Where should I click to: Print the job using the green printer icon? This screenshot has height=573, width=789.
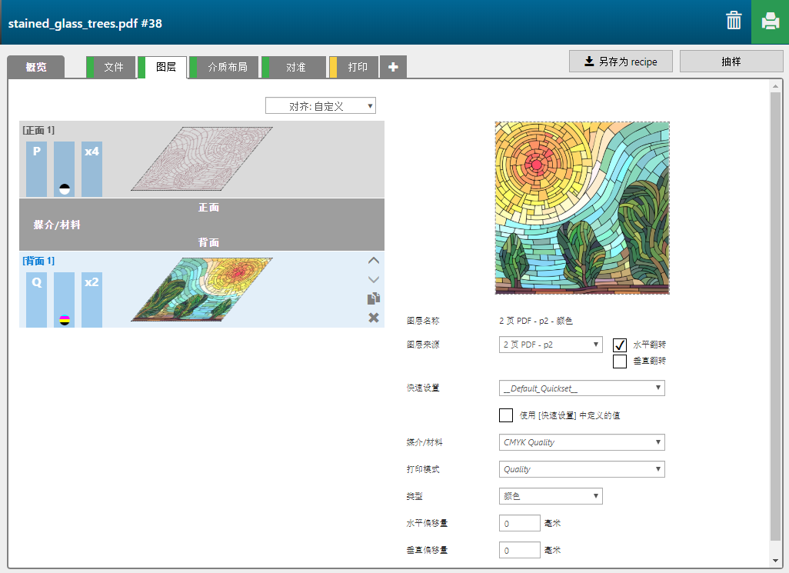770,22
